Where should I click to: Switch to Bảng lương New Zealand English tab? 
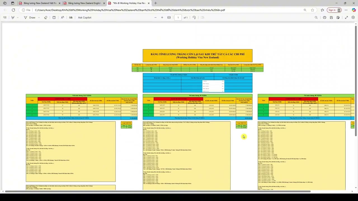tap(84, 3)
